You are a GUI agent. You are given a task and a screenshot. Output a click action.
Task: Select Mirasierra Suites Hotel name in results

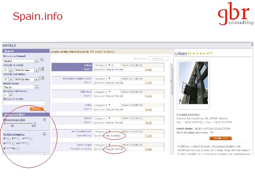point(77,79)
